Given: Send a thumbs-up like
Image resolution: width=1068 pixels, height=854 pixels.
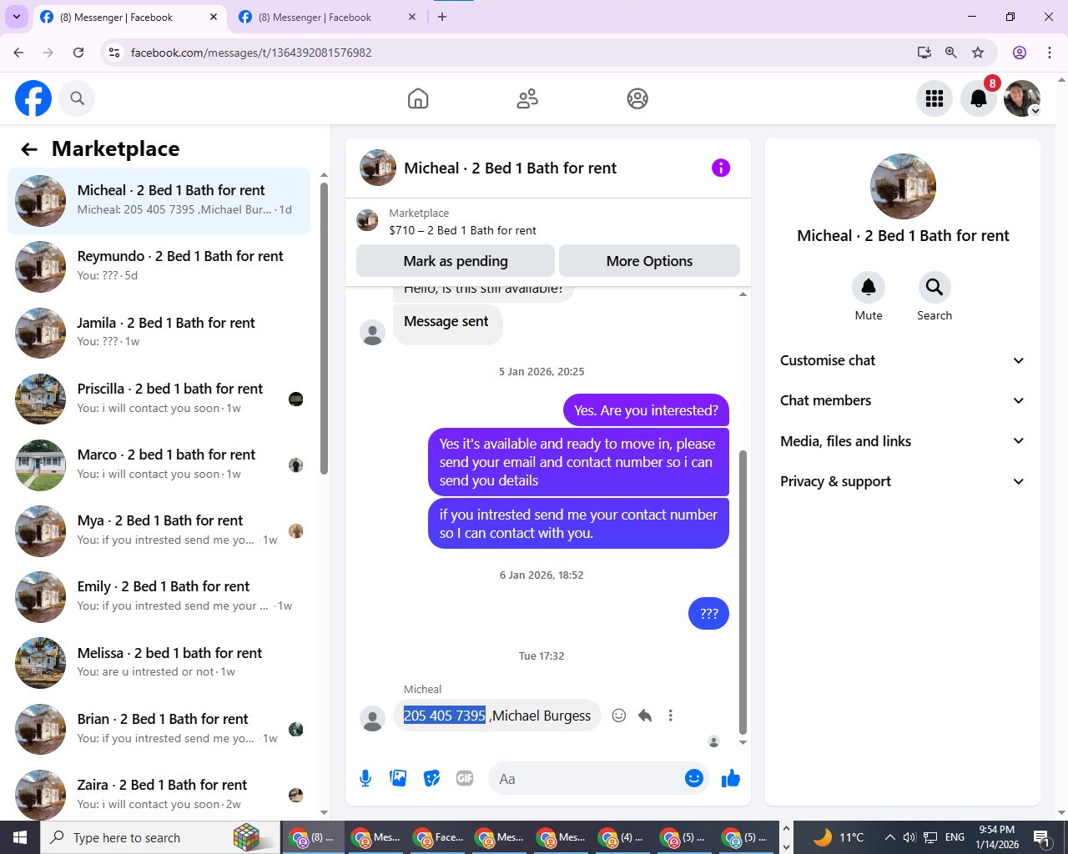Looking at the screenshot, I should coord(731,779).
